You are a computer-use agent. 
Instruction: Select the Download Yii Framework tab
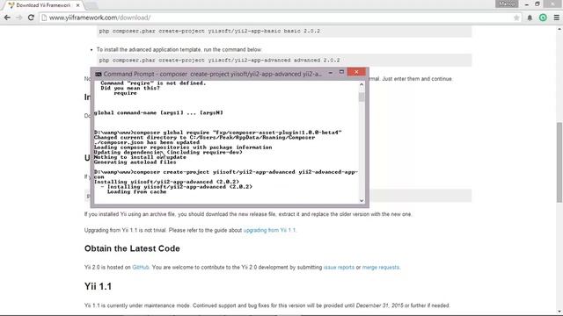pos(43,5)
